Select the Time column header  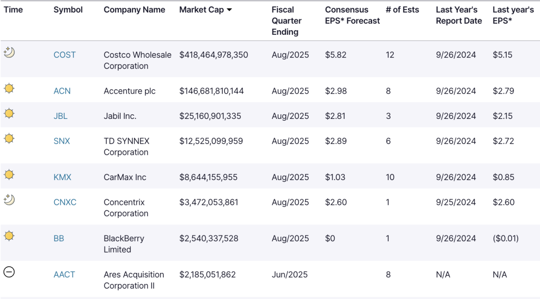[x=13, y=10]
